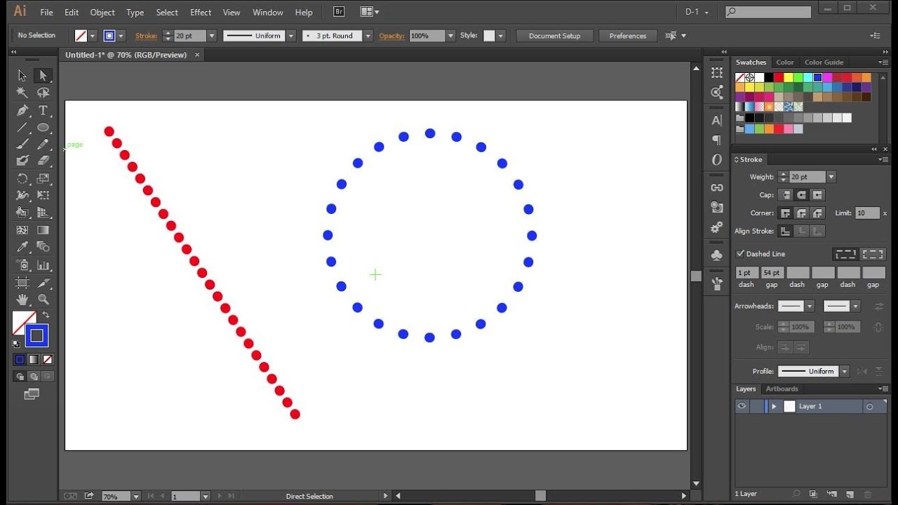Select the Lasso tool
Viewport: 898px width, 505px height.
coord(43,93)
